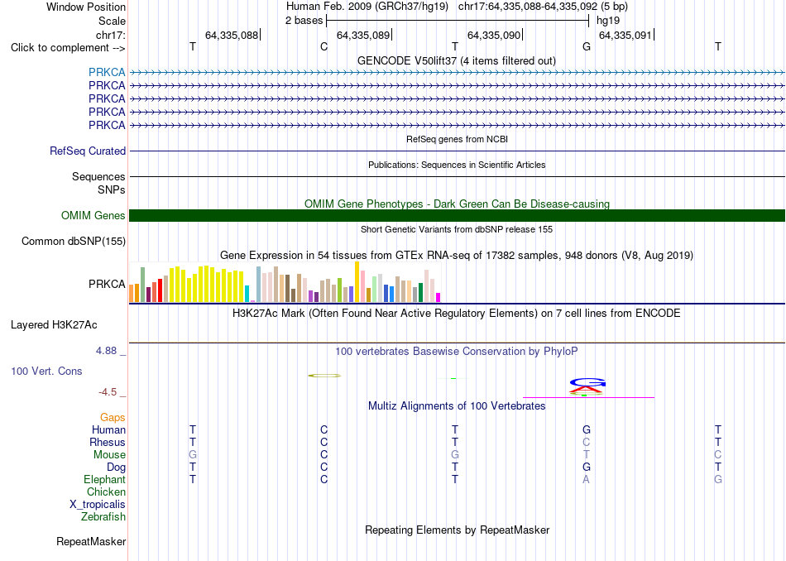Click the Scale track label
This screenshot has height=561, width=786.
pyautogui.click(x=112, y=21)
